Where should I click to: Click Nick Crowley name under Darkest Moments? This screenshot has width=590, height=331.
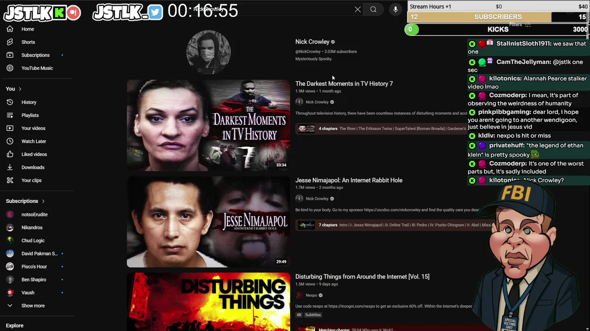[x=317, y=102]
